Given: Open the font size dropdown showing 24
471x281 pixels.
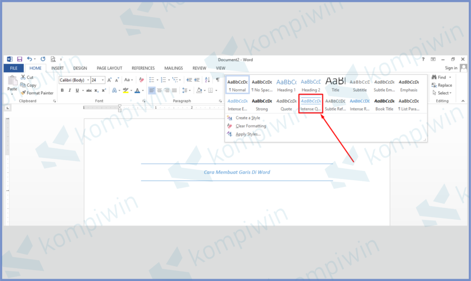Looking at the screenshot, I should pyautogui.click(x=103, y=80).
